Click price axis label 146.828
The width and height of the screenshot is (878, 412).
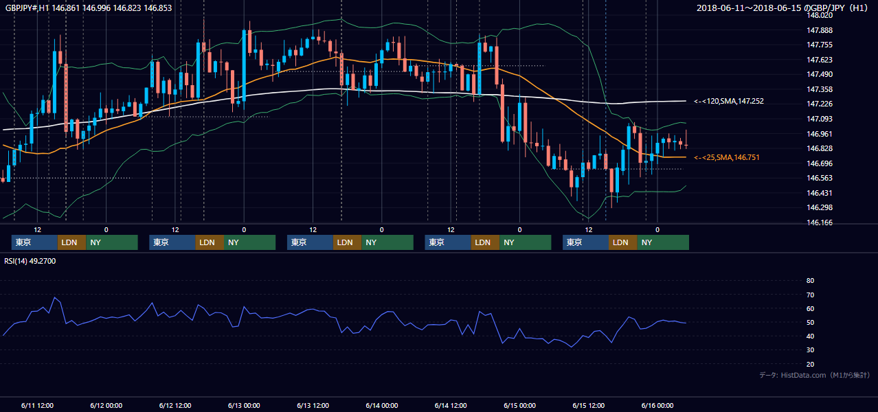[819, 148]
